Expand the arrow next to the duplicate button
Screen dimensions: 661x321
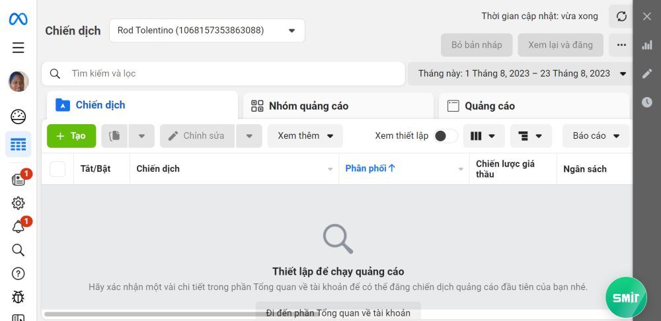coord(141,135)
